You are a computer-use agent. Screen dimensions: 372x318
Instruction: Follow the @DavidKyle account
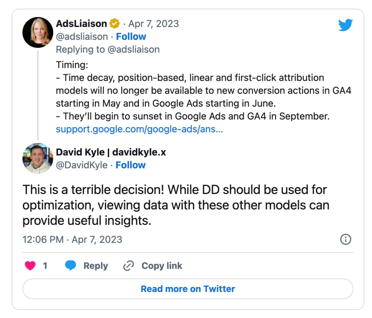pos(130,165)
